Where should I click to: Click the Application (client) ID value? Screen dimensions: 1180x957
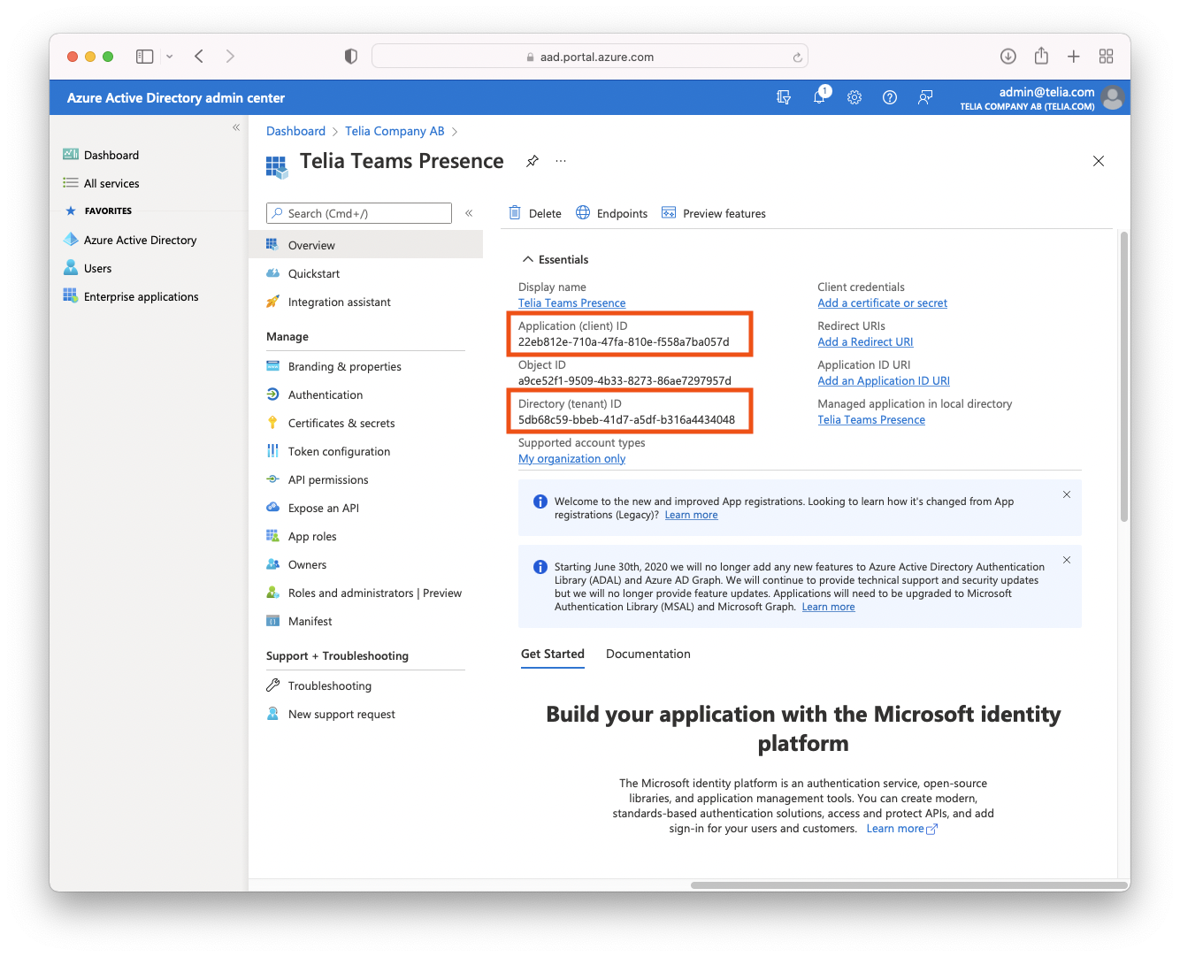624,341
